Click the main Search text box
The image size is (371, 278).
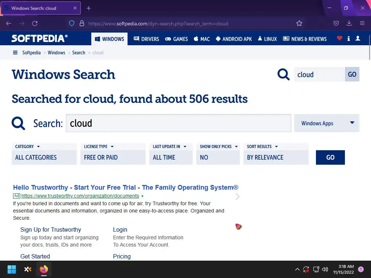178,123
